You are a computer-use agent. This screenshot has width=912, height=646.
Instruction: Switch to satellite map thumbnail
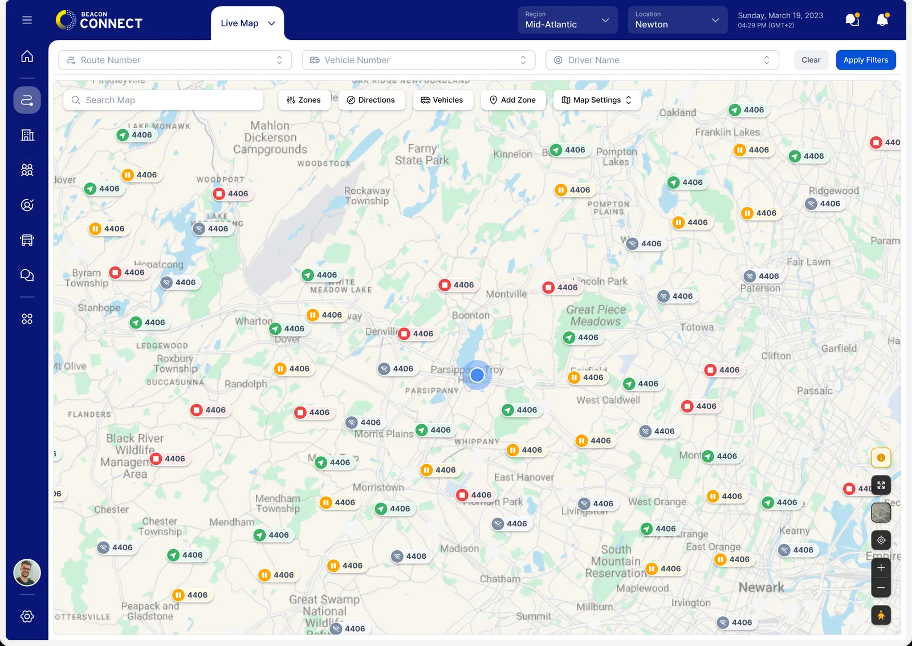tap(881, 513)
